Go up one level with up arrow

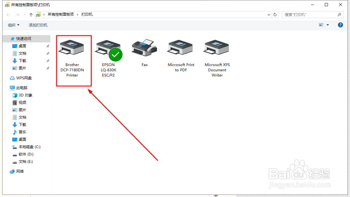tap(31, 15)
